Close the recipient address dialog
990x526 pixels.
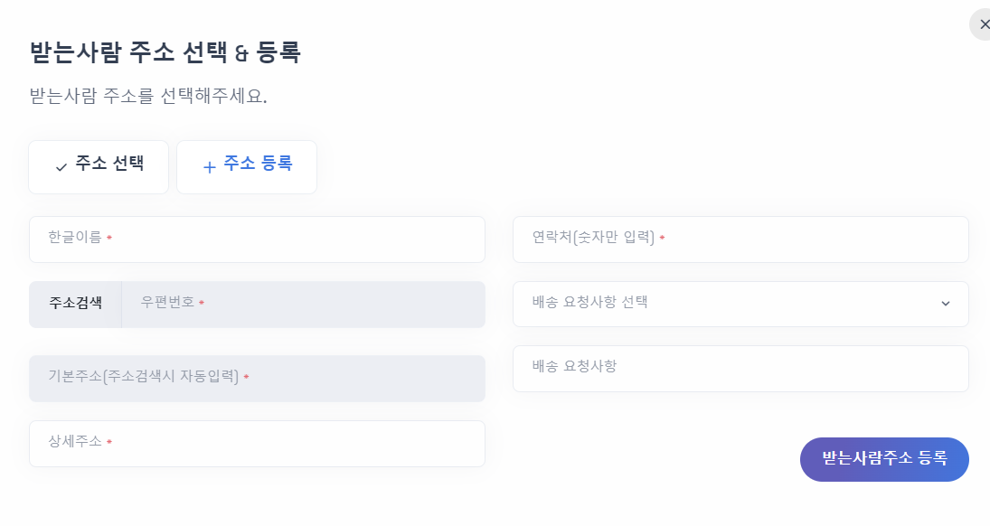[x=983, y=24]
